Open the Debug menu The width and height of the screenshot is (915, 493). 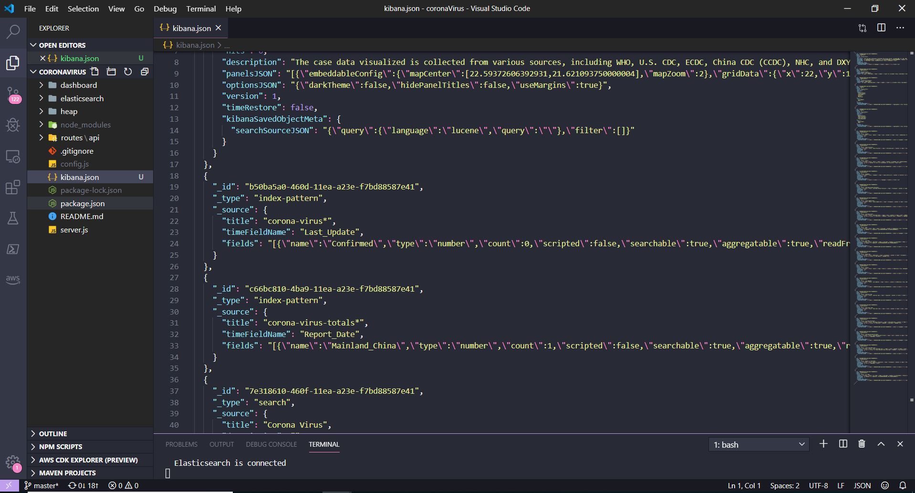[x=165, y=9]
